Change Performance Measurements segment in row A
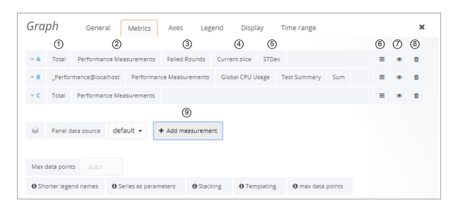 [116, 59]
